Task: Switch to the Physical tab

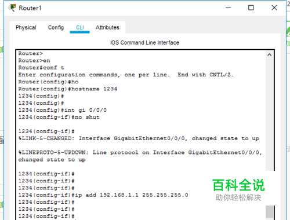Action: (x=26, y=27)
